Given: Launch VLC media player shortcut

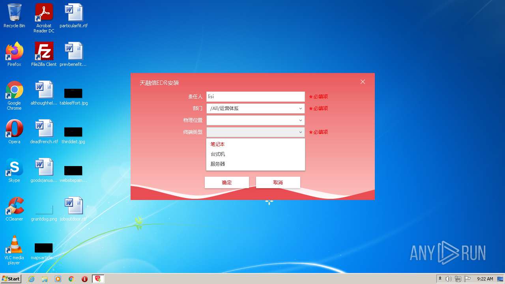Looking at the screenshot, I should pos(14,250).
